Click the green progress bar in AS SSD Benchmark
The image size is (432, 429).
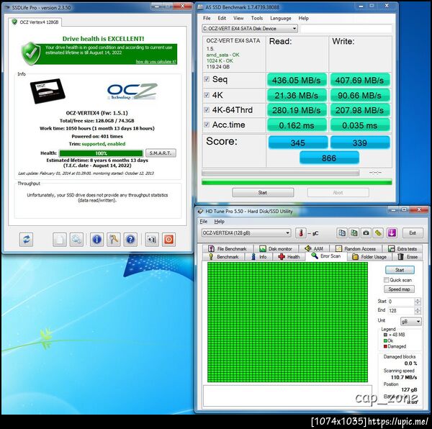click(x=297, y=182)
